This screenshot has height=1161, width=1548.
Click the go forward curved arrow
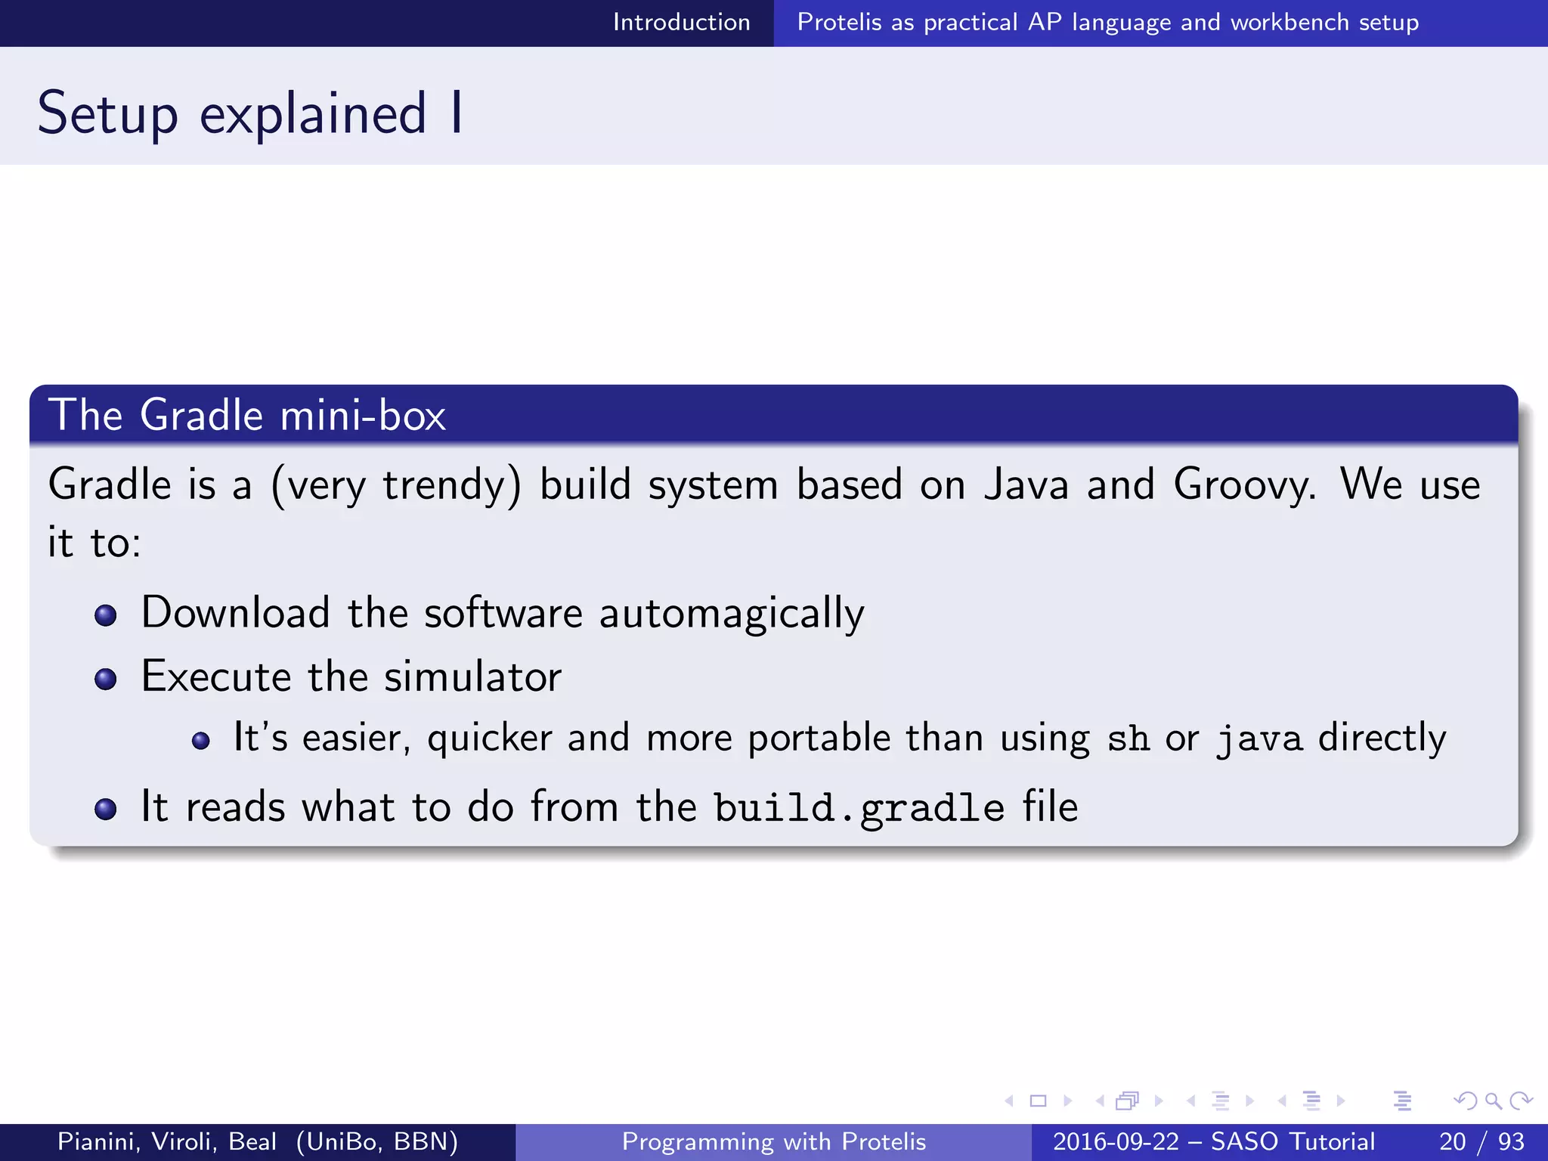coord(1521,1101)
